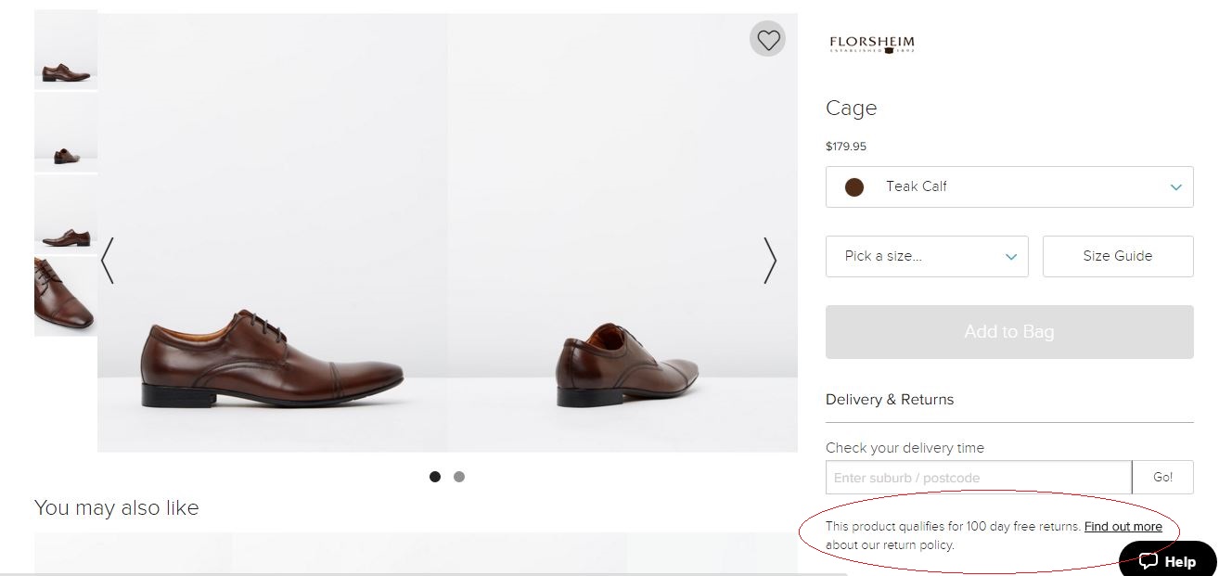Viewport: 1232px width, 576px height.
Task: Open the Florsheim brand logo
Action: [x=871, y=44]
